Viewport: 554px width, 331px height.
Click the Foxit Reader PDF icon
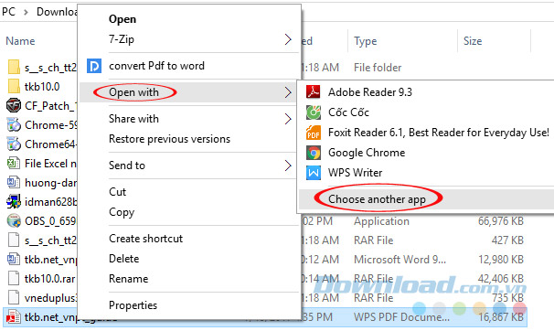click(314, 133)
